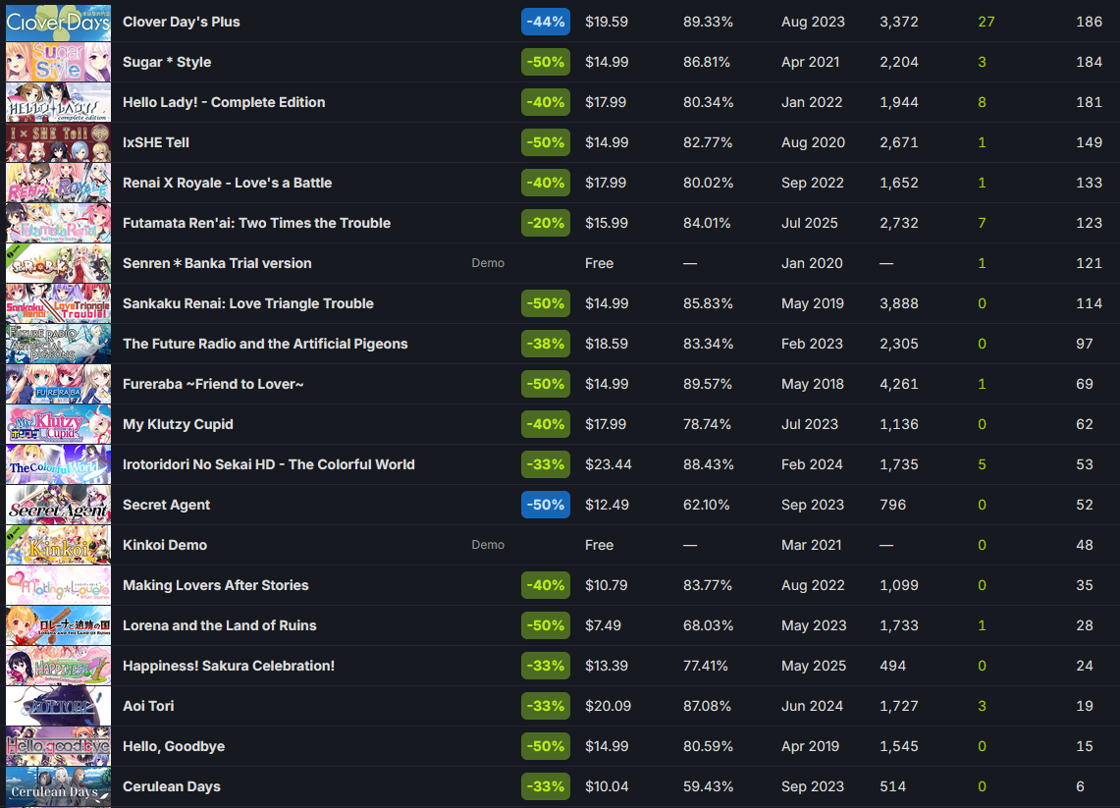The image size is (1120, 808).
Task: Open the Secret Agent cover image
Action: pos(59,505)
